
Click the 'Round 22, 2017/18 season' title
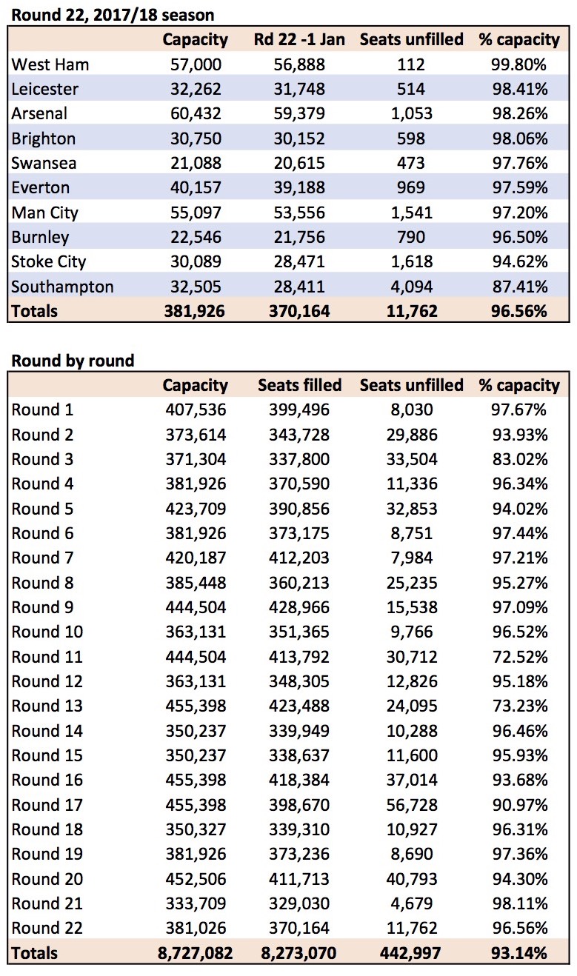[112, 15]
